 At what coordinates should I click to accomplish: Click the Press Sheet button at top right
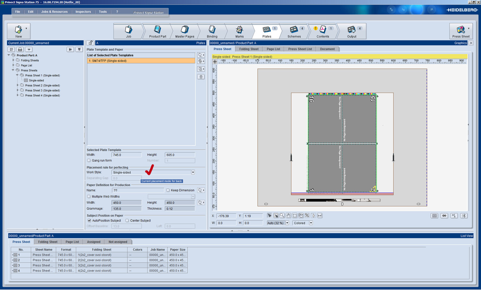click(x=460, y=31)
